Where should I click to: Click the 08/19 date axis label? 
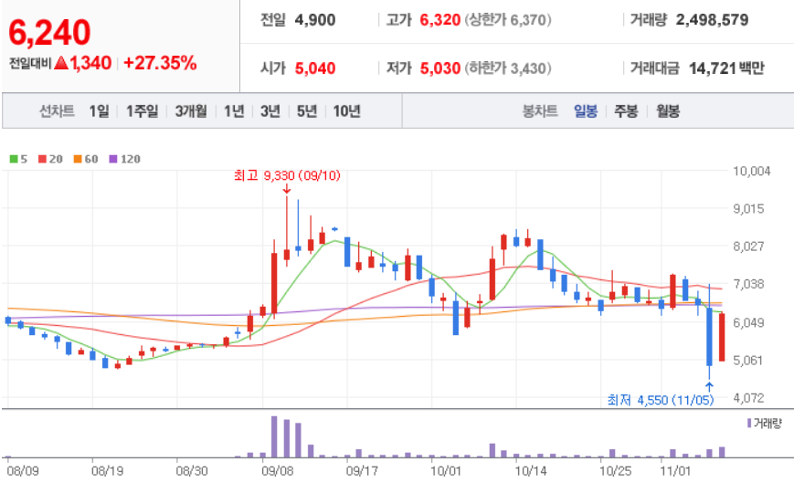click(x=107, y=471)
